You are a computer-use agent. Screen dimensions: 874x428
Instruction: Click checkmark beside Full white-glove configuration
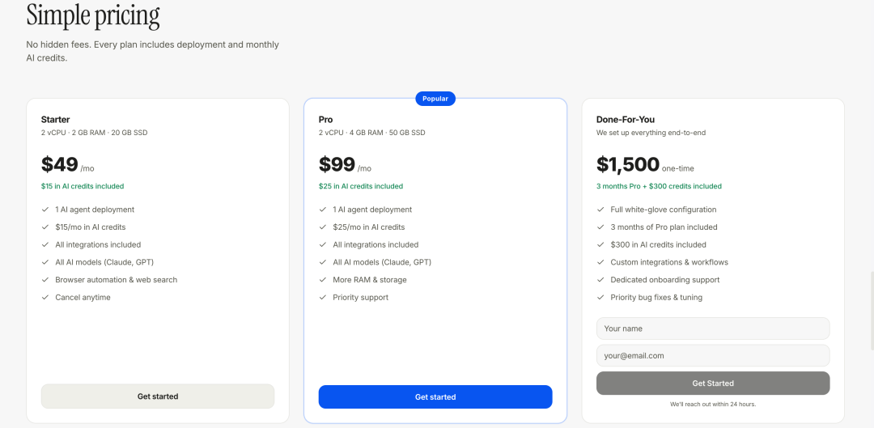600,210
